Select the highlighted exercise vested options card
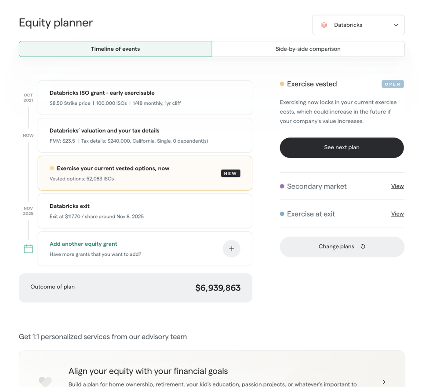 coord(145,173)
